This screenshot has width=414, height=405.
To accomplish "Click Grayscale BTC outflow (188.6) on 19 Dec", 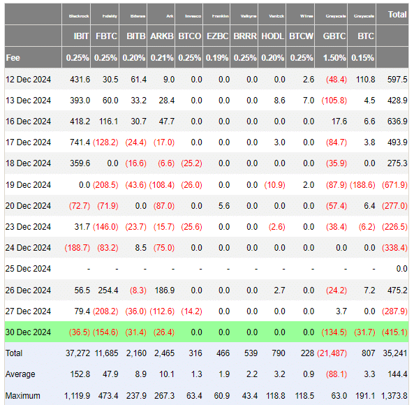I will click(x=362, y=185).
